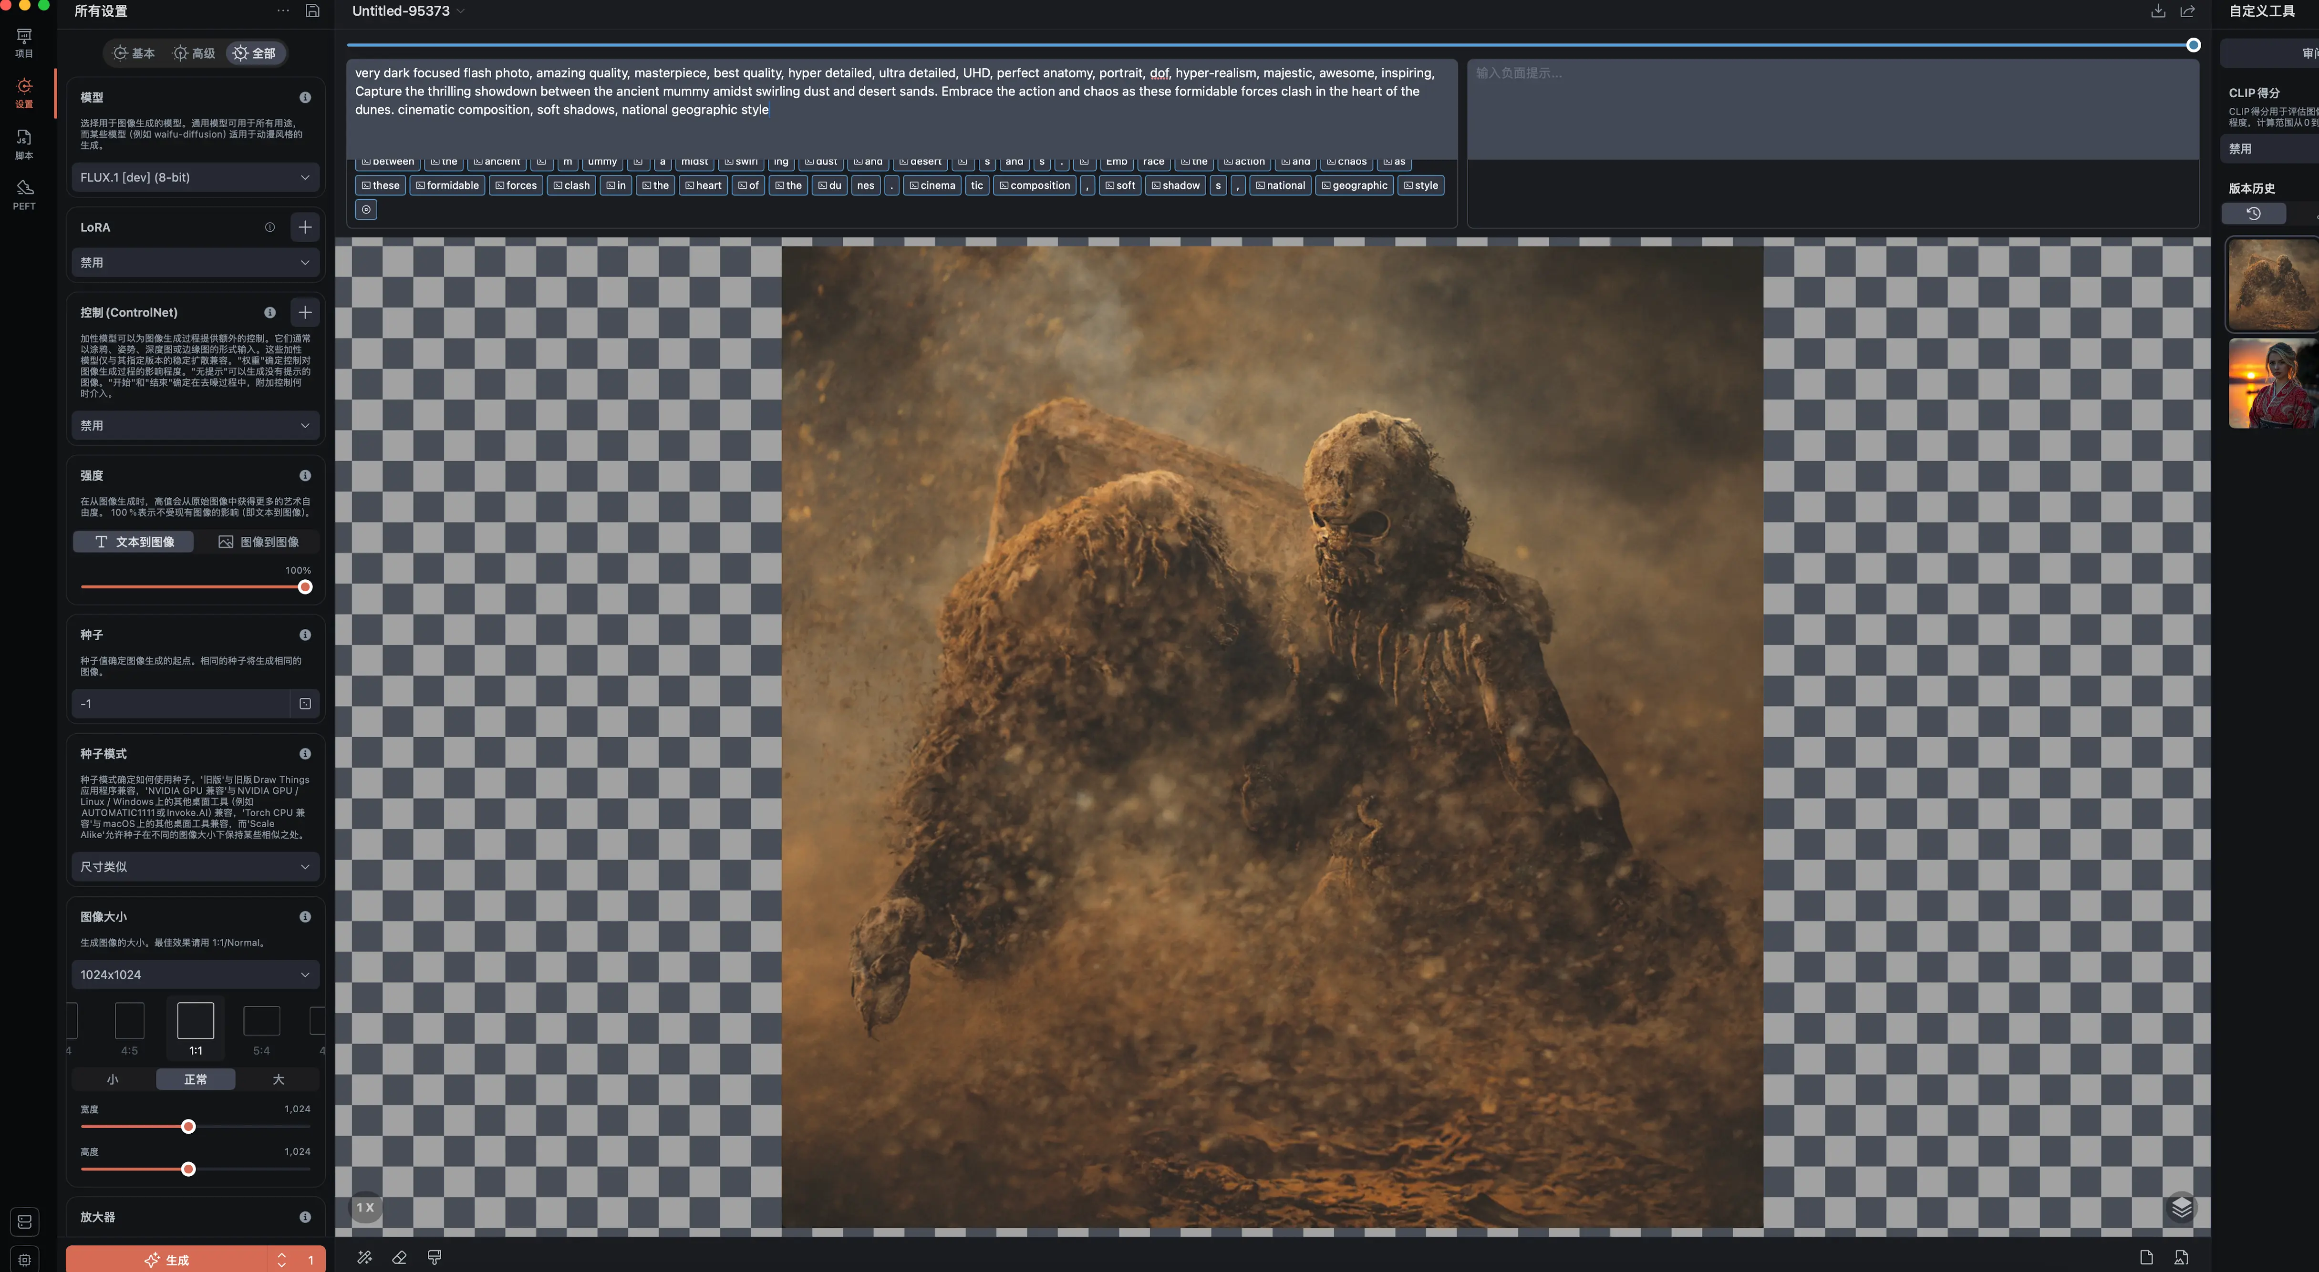This screenshot has height=1272, width=2319.
Task: Select the eraser tool below the canvas
Action: 400,1258
